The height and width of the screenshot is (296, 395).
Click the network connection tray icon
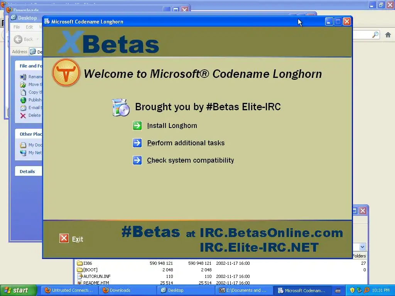[x=359, y=291]
